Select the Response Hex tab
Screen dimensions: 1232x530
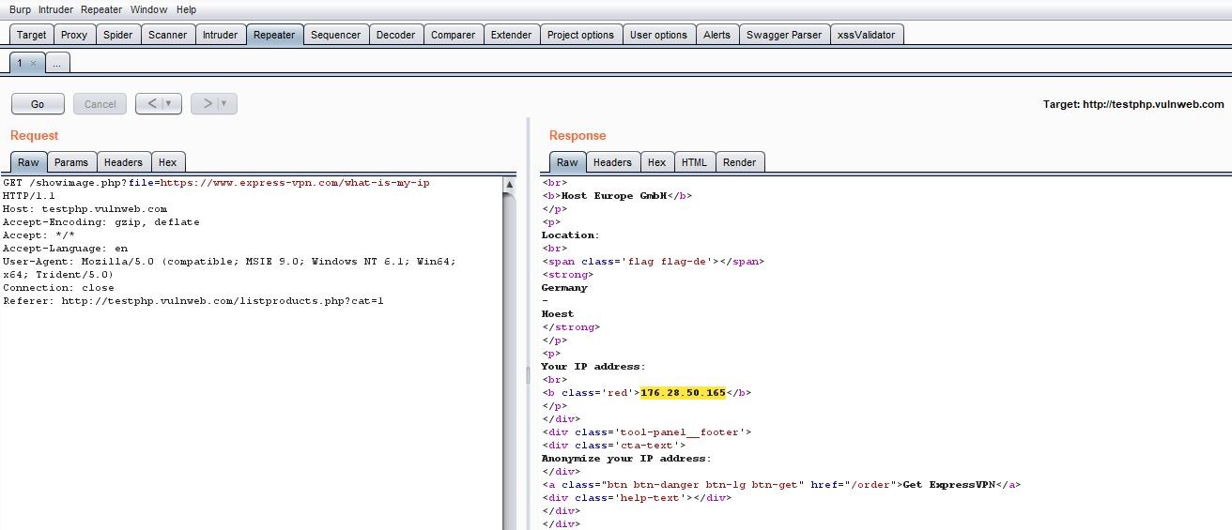[656, 162]
